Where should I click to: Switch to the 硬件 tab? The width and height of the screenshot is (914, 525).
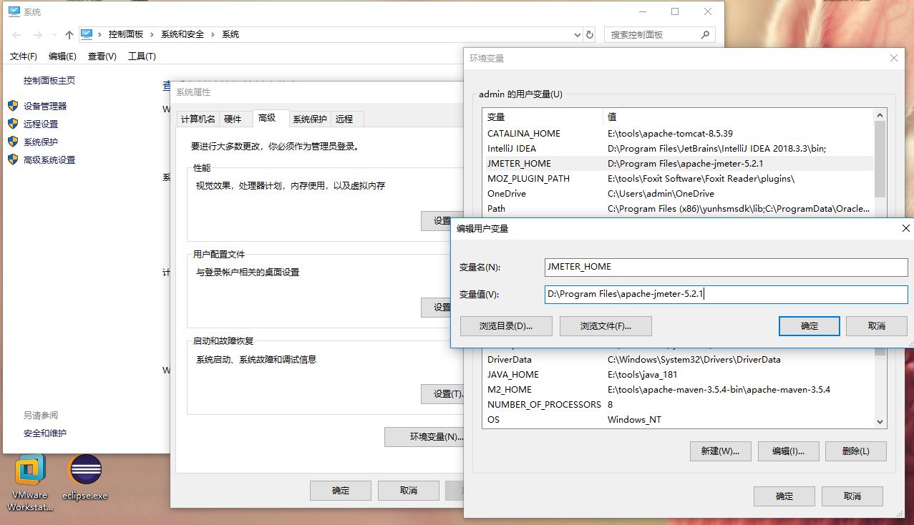coord(233,119)
